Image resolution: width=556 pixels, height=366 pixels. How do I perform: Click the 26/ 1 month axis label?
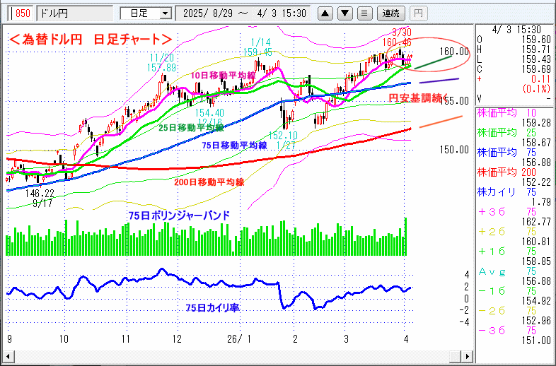point(238,339)
